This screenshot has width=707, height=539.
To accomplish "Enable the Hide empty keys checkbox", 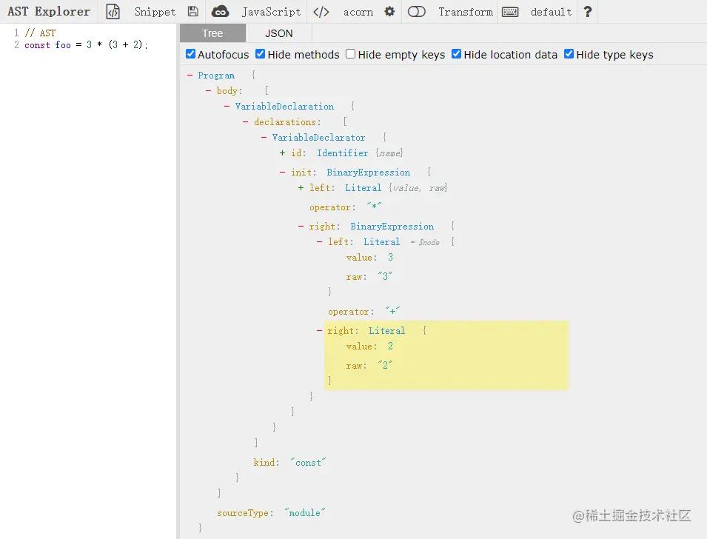I will [x=350, y=54].
